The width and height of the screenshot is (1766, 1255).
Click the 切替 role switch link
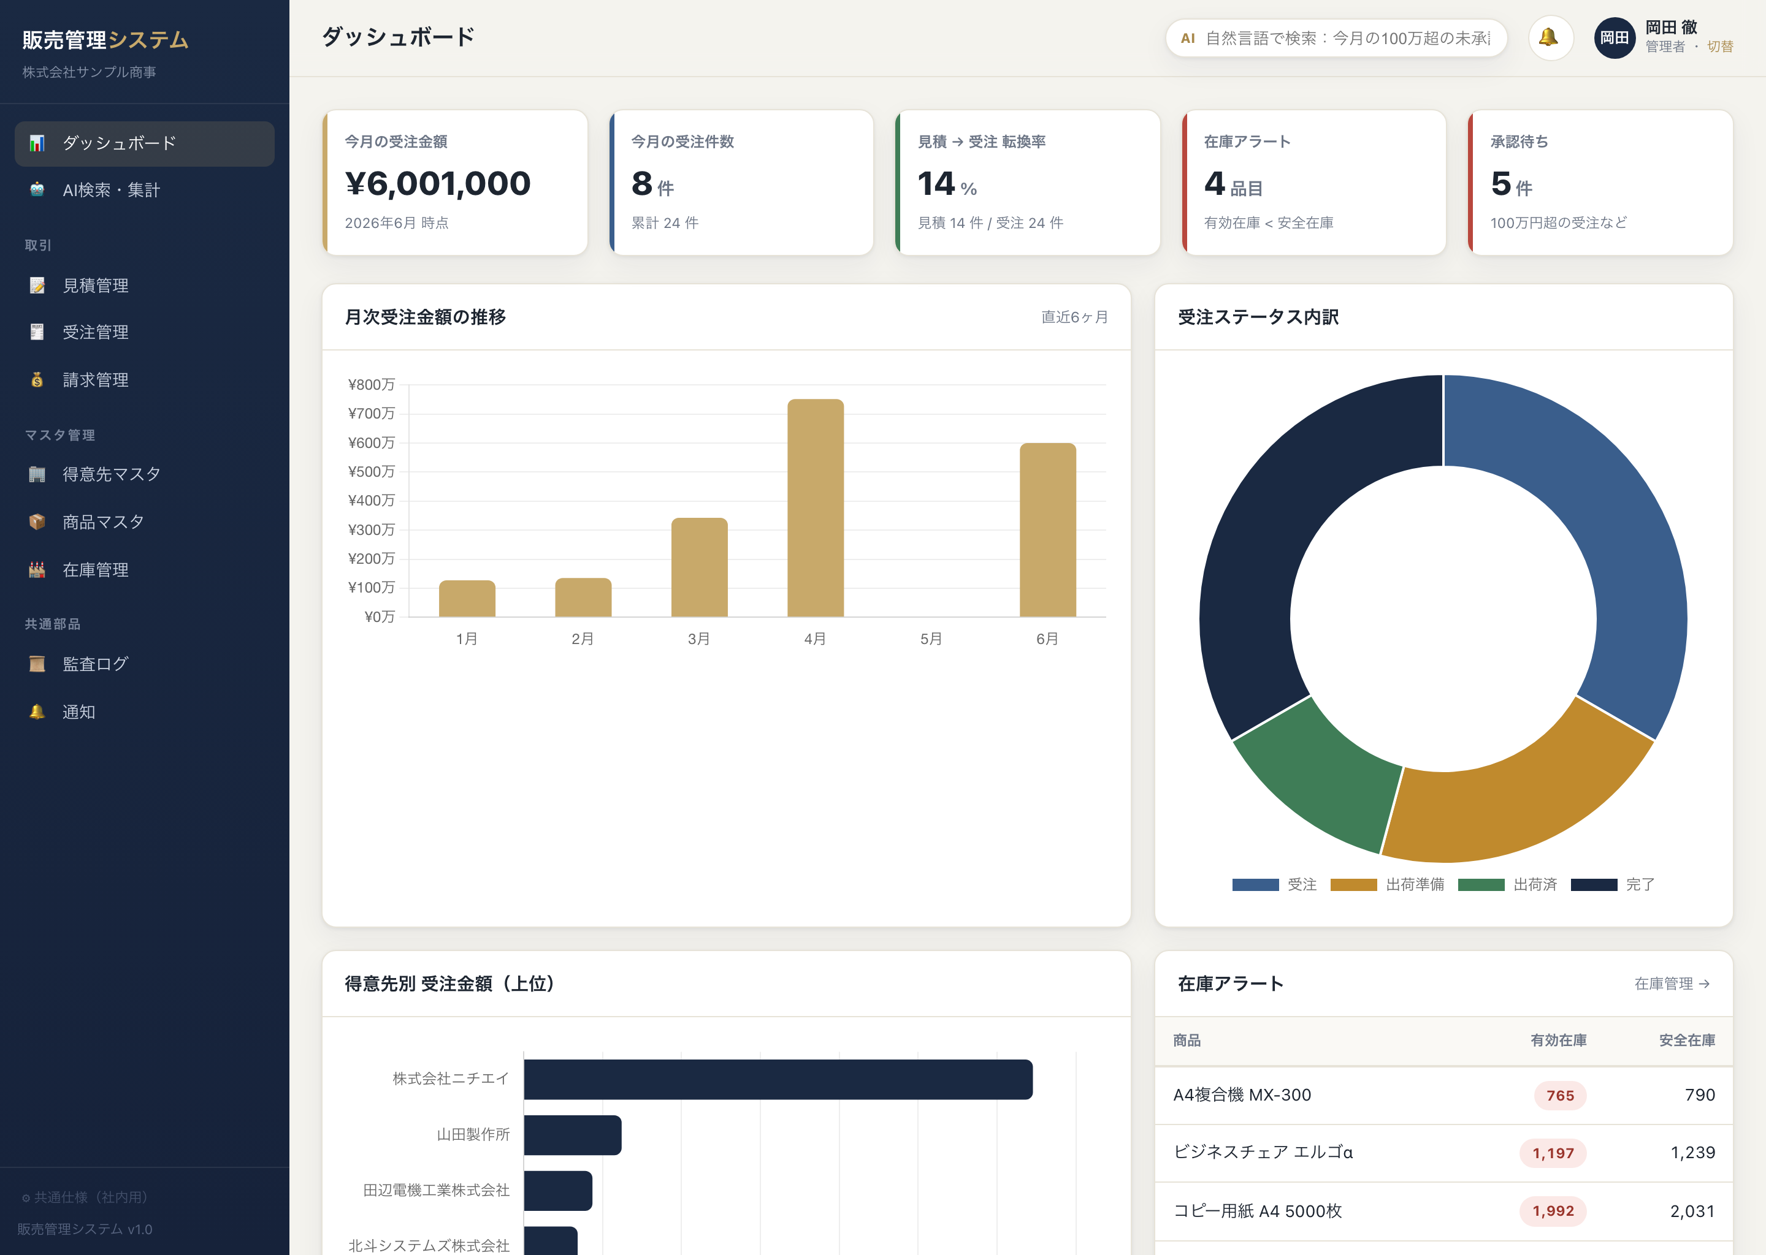(x=1719, y=47)
